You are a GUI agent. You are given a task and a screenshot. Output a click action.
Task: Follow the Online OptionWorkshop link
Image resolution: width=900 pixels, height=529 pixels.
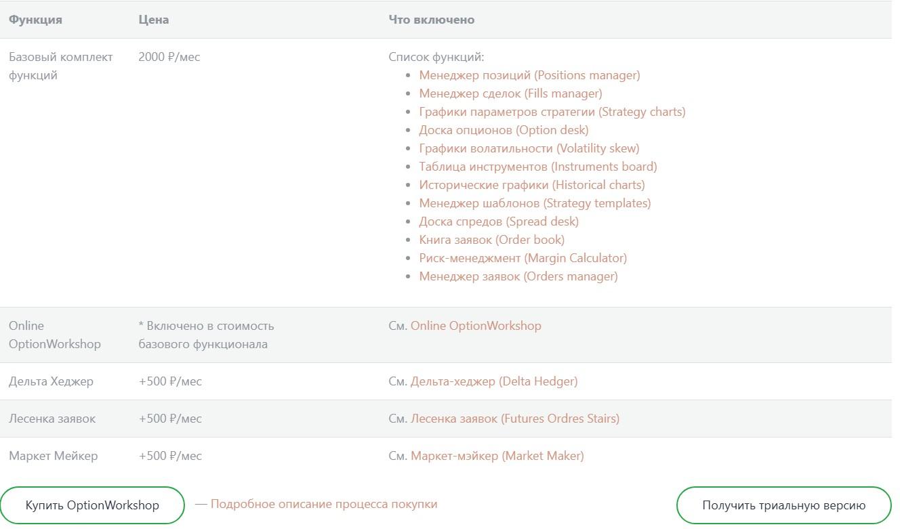[476, 326]
